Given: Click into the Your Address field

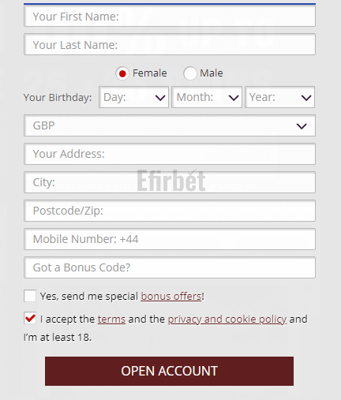Looking at the screenshot, I should (170, 154).
